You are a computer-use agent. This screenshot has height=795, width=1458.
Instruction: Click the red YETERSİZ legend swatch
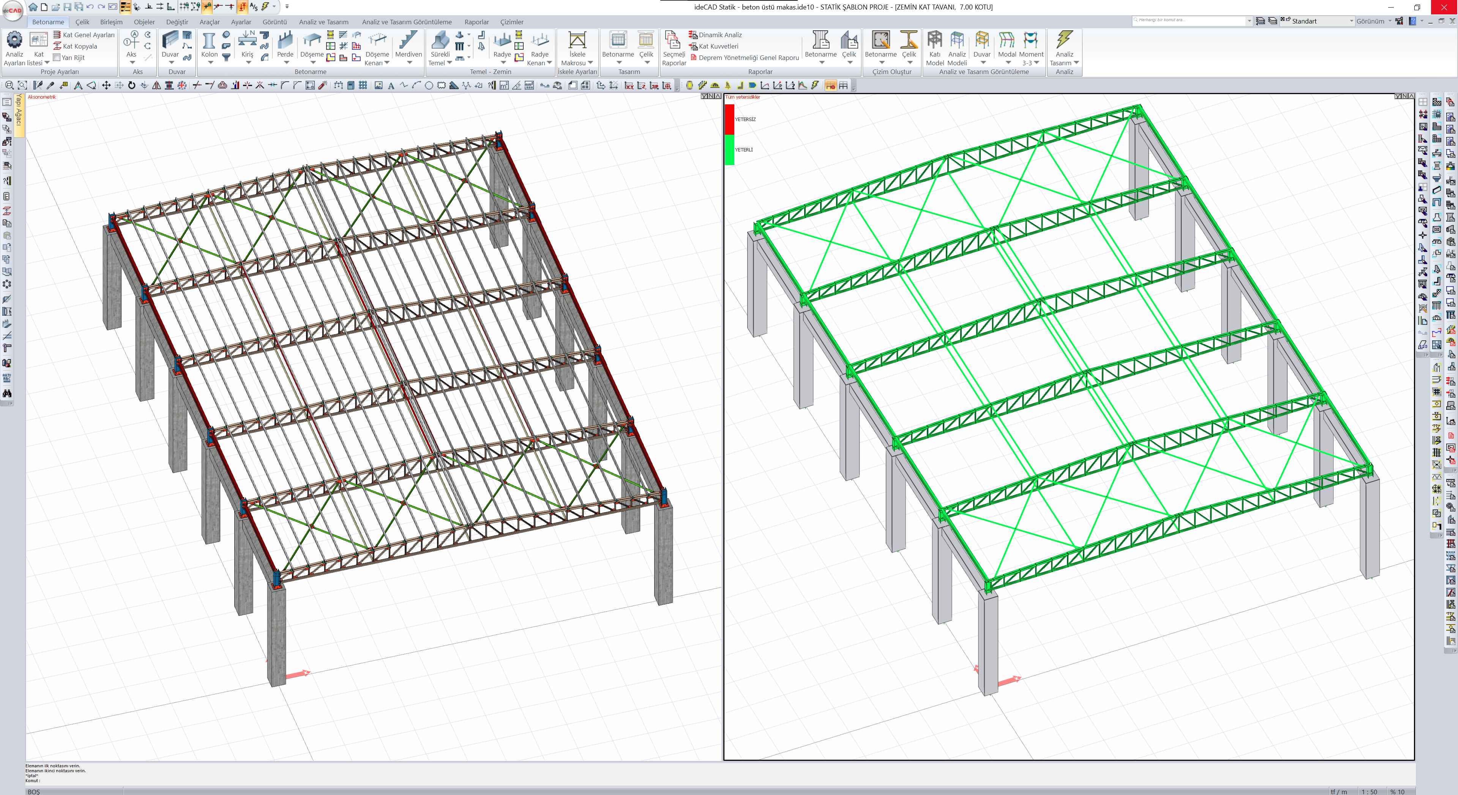[729, 120]
